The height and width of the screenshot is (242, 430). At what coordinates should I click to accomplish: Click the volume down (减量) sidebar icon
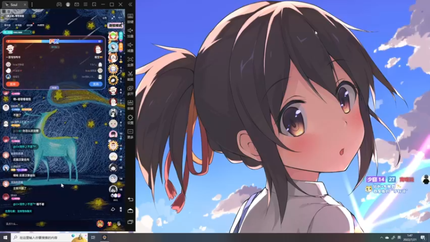[x=130, y=47]
